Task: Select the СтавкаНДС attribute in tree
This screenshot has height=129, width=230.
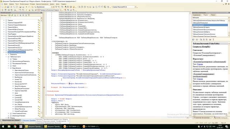Action: [x=18, y=95]
